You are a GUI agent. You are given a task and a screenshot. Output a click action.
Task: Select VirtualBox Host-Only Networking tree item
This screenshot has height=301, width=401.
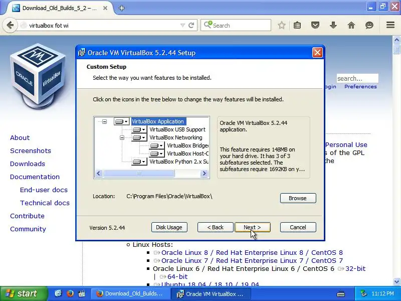point(187,154)
